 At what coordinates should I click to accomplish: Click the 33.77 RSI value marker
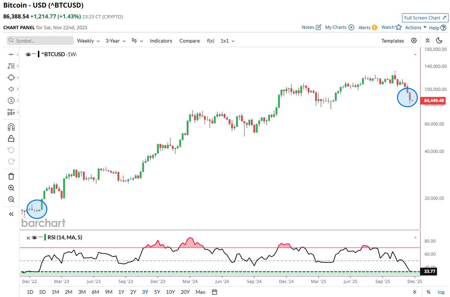(x=428, y=271)
